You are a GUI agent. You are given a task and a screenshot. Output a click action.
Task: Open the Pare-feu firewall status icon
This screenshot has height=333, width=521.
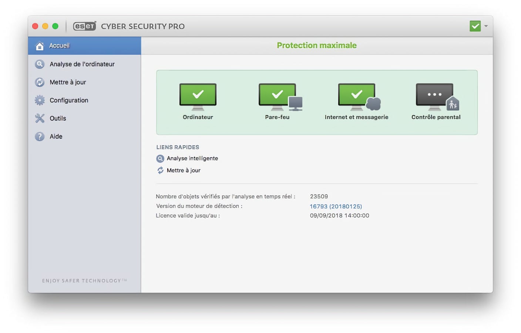pos(280,97)
